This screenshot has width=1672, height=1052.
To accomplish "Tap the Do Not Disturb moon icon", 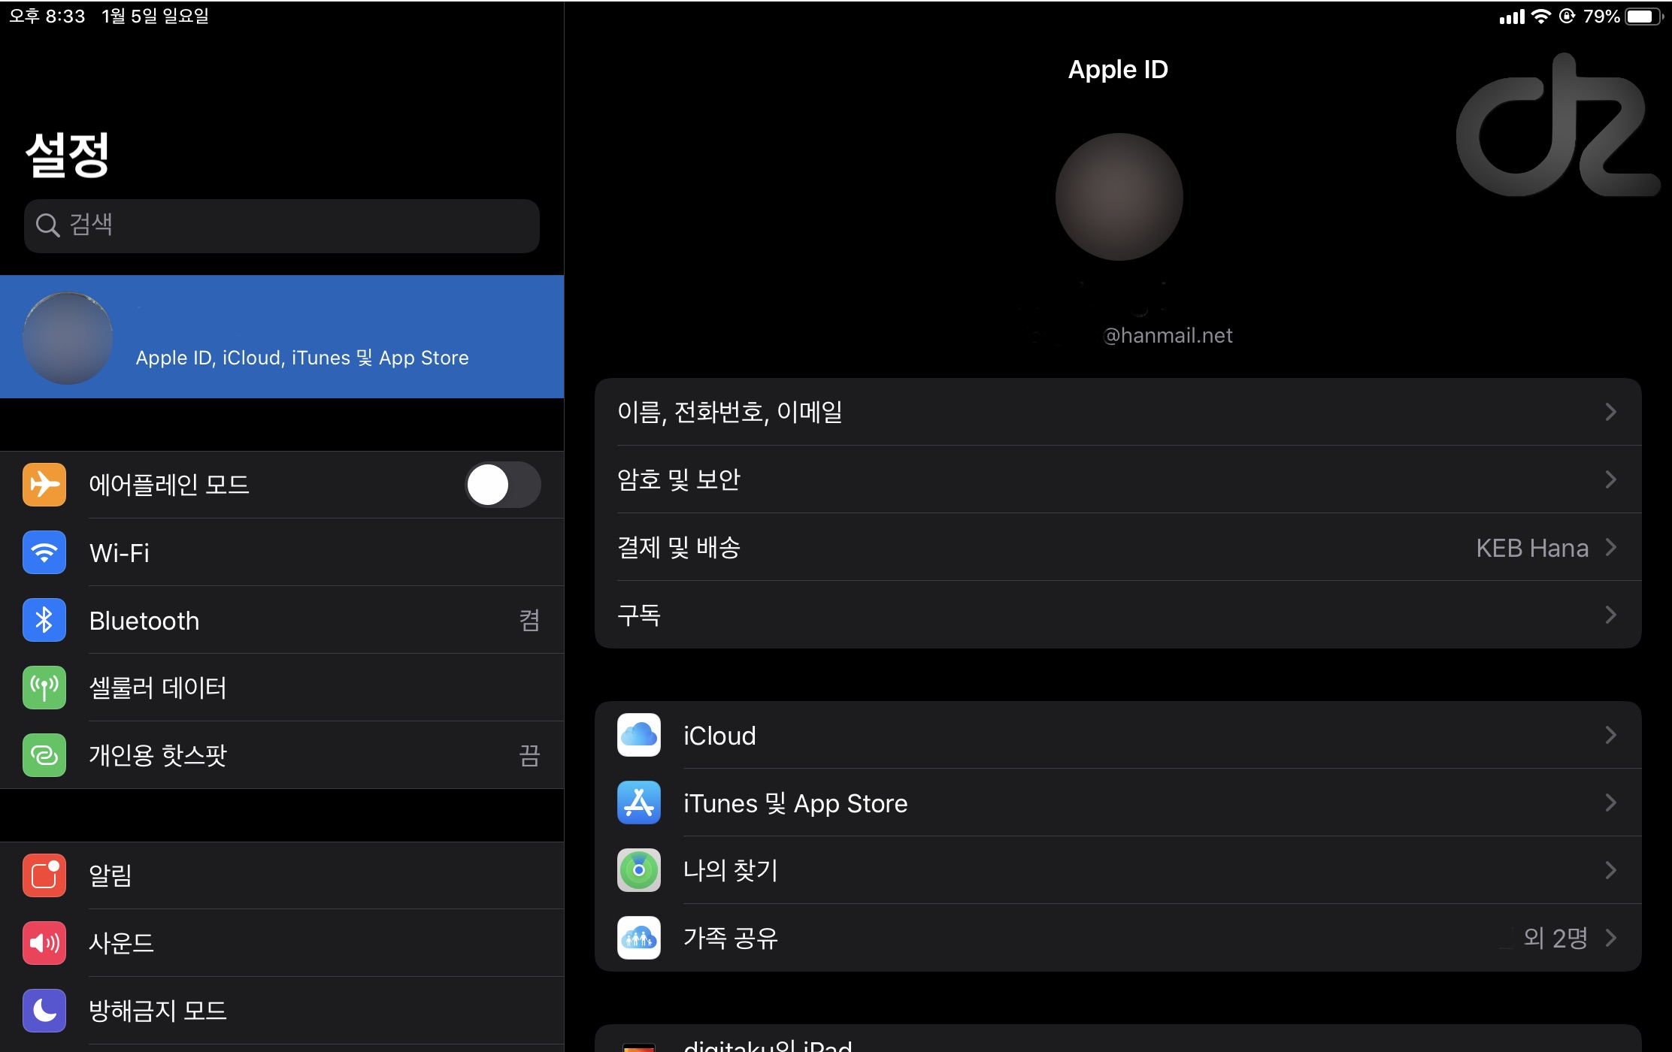I will [44, 1011].
